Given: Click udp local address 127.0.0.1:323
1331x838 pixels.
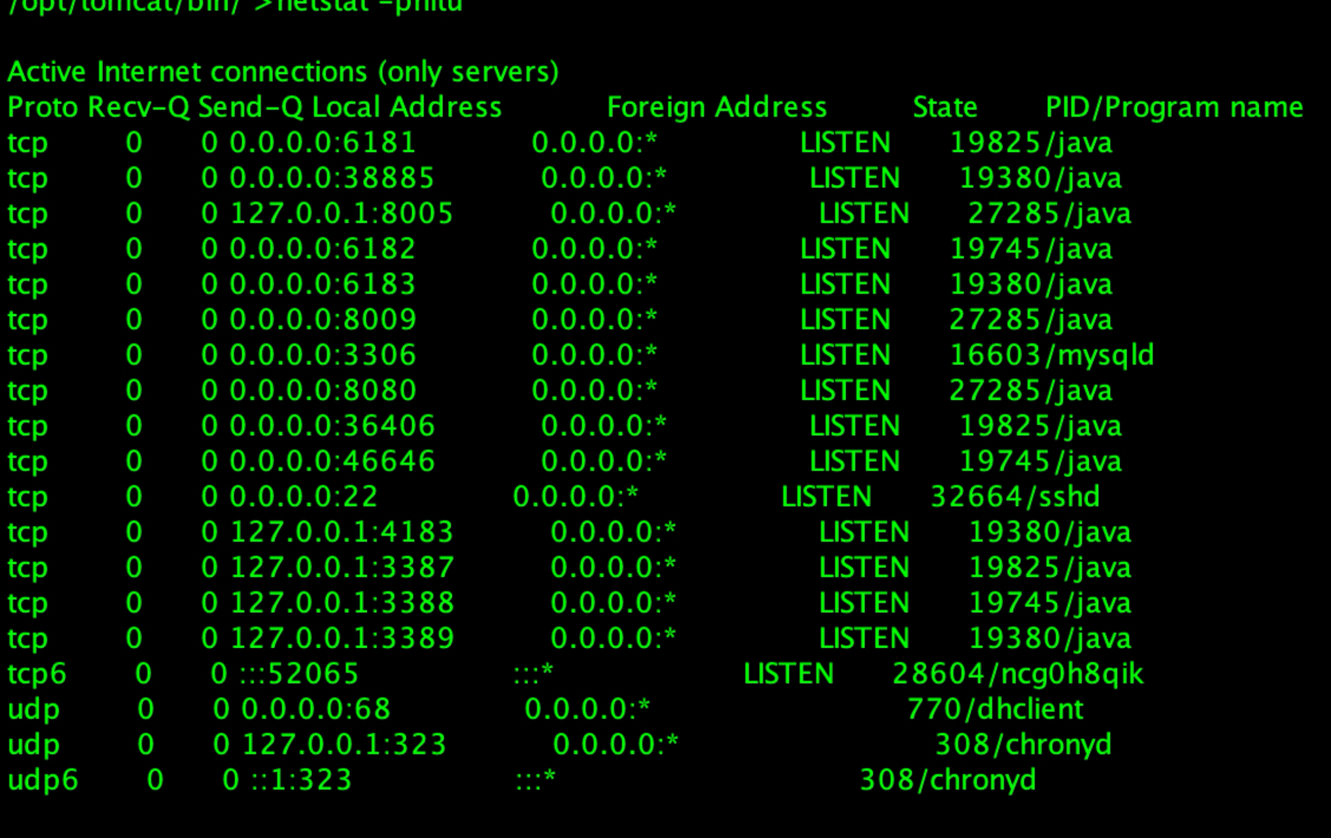Looking at the screenshot, I should pos(344,744).
